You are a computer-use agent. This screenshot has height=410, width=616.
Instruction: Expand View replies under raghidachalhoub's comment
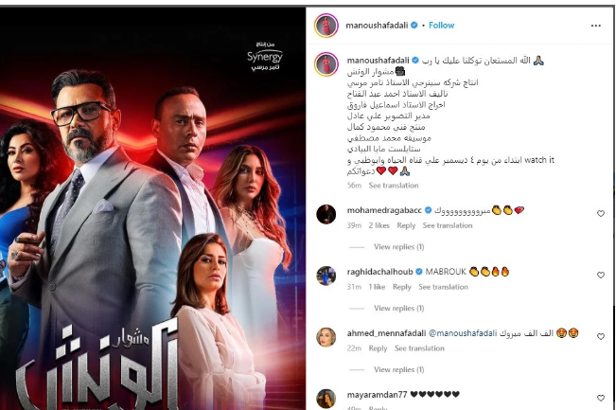(398, 308)
